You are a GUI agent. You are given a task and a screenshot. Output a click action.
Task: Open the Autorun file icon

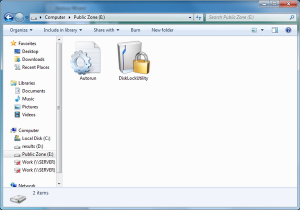click(x=85, y=58)
